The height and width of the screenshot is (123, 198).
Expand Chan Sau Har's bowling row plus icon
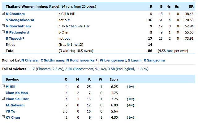[x=3, y=99]
